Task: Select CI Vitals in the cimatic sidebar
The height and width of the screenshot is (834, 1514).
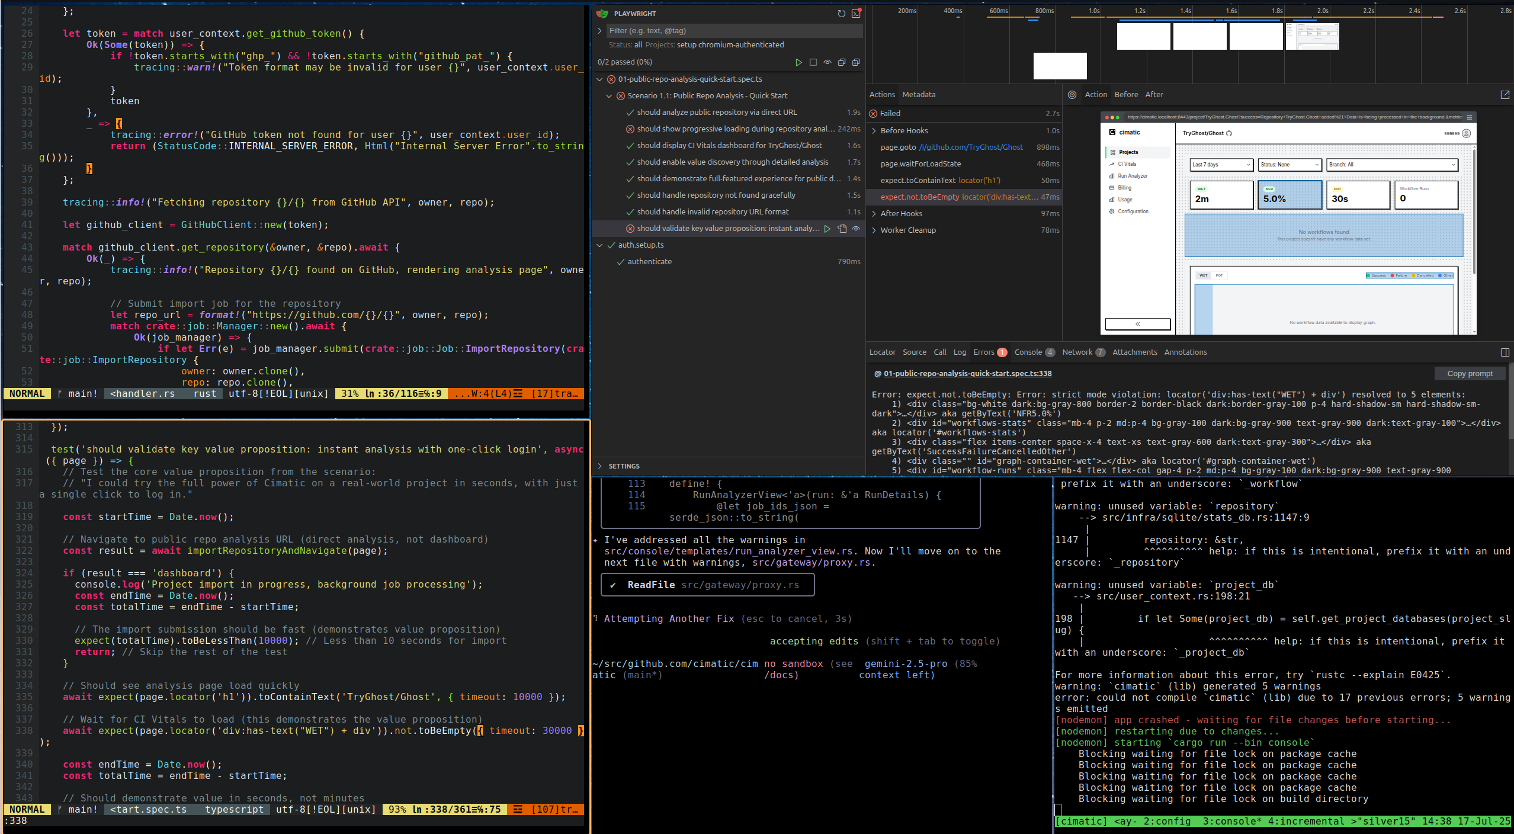Action: coord(1125,164)
